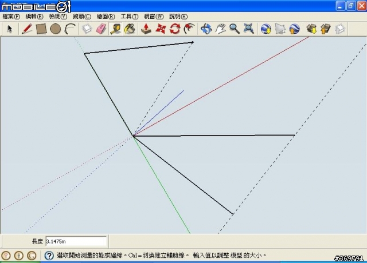Viewport: 367px width, 263px height.
Task: Select the Rectangle tool
Action: coord(41,29)
